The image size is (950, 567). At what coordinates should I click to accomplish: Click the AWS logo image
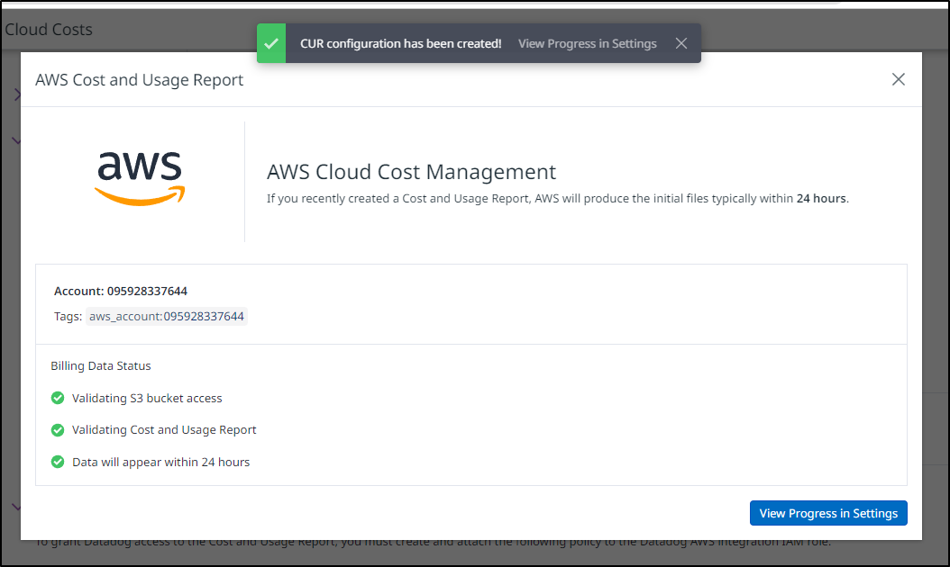tap(140, 178)
